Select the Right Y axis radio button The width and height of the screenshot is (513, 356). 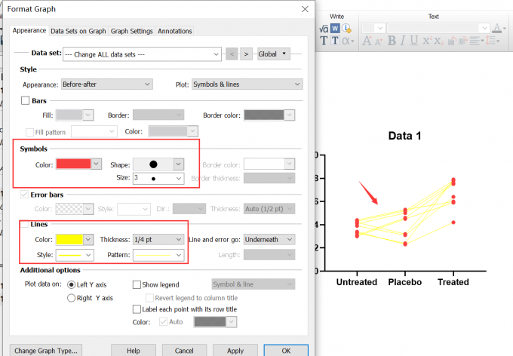72,298
